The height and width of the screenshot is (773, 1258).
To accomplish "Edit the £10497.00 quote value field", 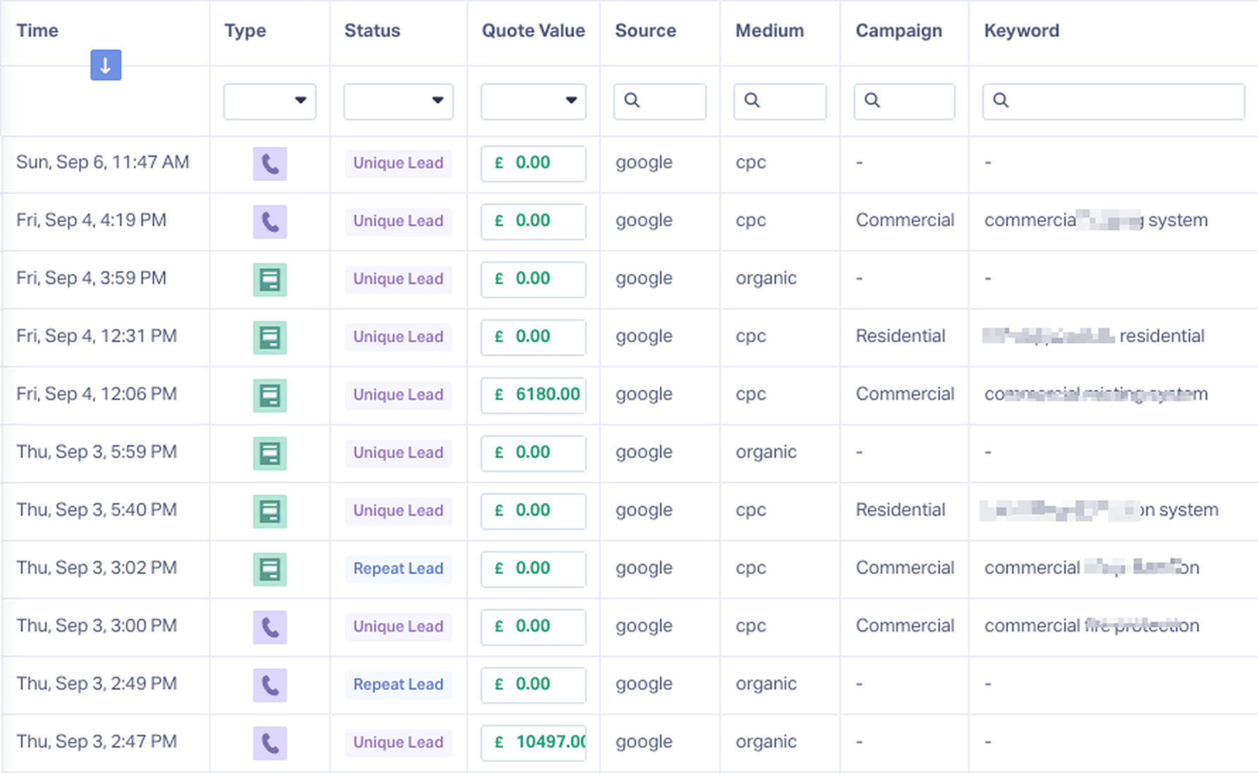I will click(x=534, y=743).
